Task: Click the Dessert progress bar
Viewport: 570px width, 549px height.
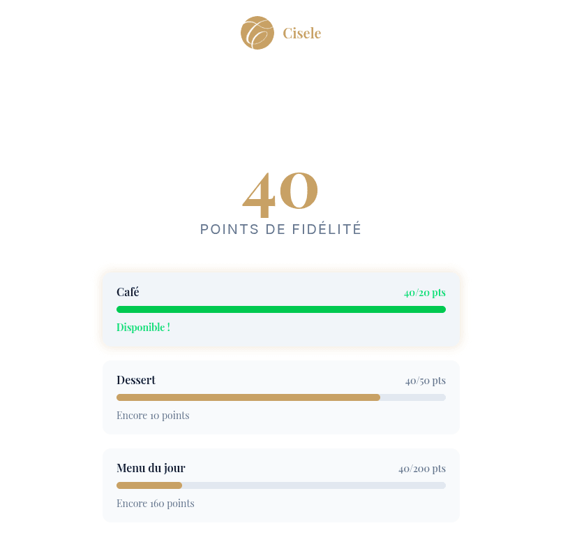Action: tap(280, 397)
